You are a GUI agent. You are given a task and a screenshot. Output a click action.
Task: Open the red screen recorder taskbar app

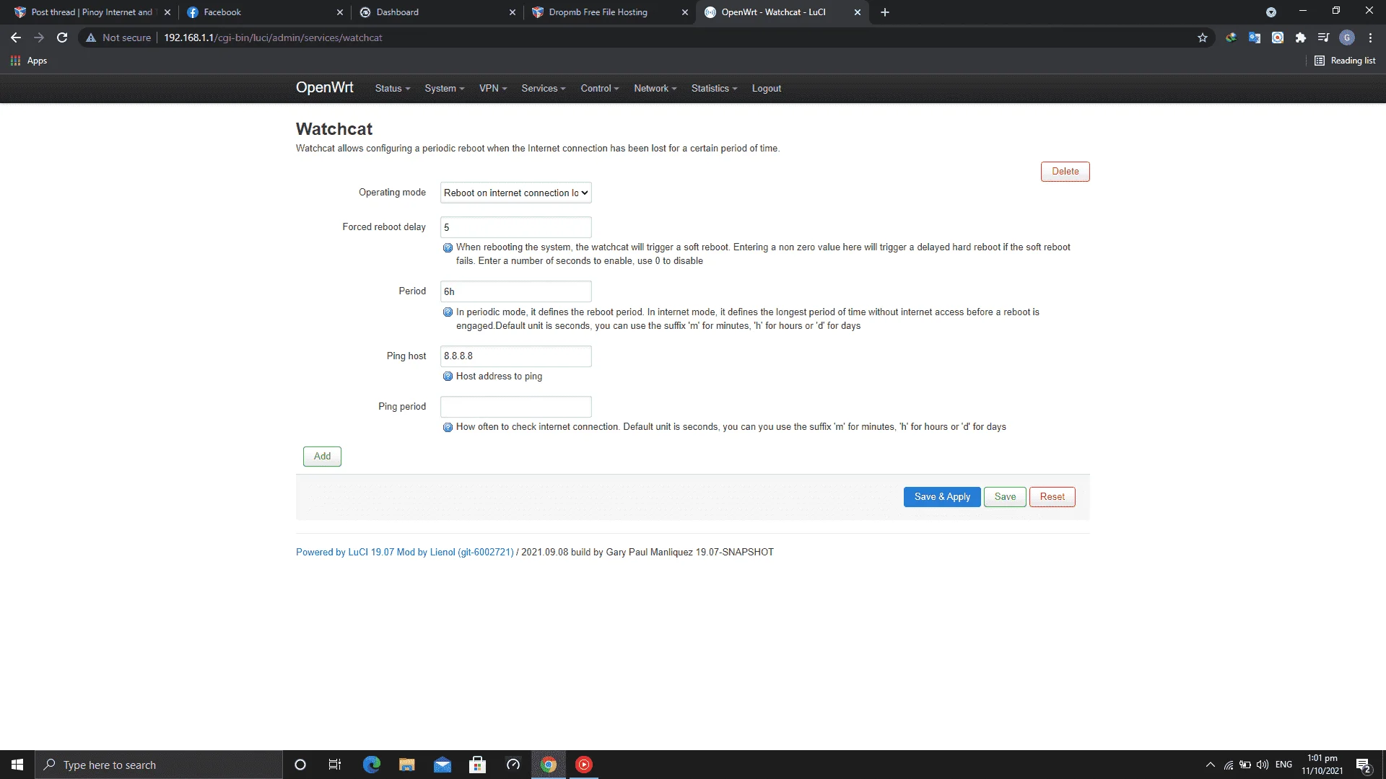point(584,765)
